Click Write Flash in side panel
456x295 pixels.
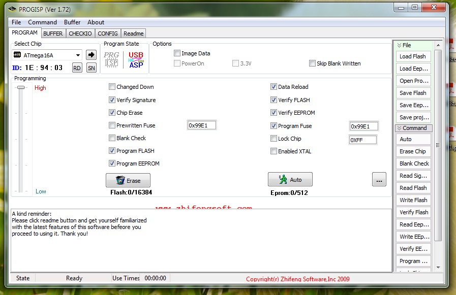(x=413, y=200)
